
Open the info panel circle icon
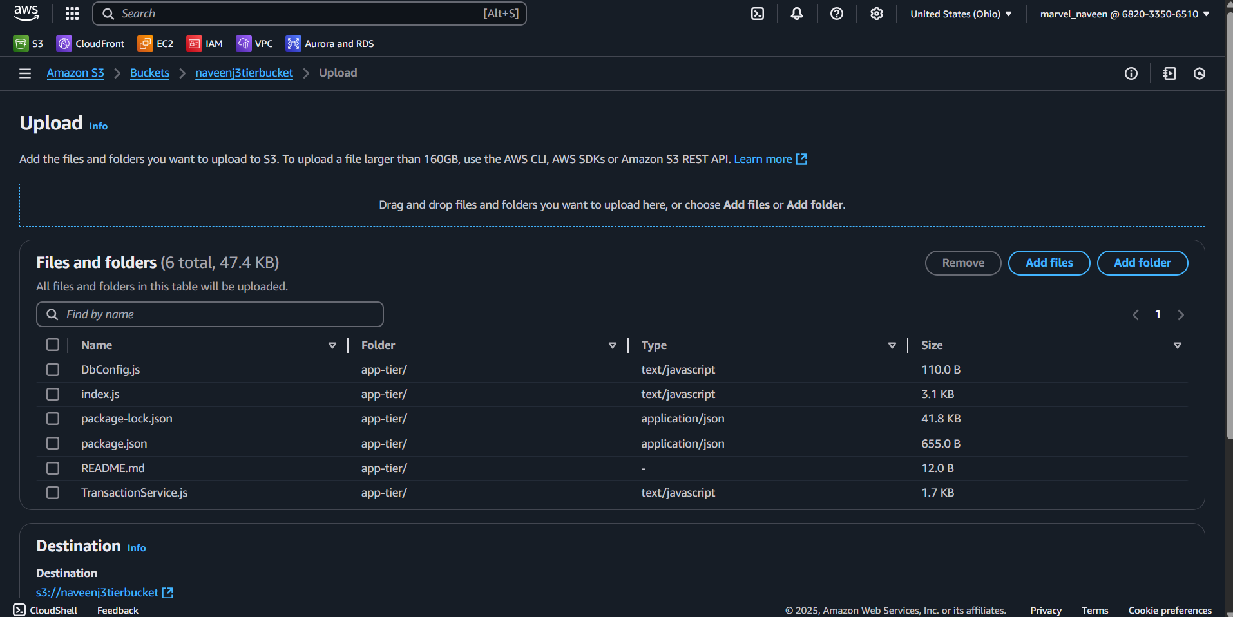pos(1131,73)
